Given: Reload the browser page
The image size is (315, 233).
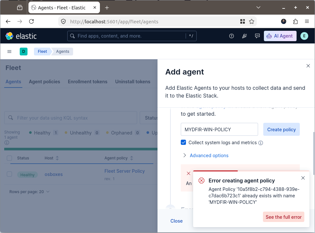Looking at the screenshot, I should tap(31, 21).
